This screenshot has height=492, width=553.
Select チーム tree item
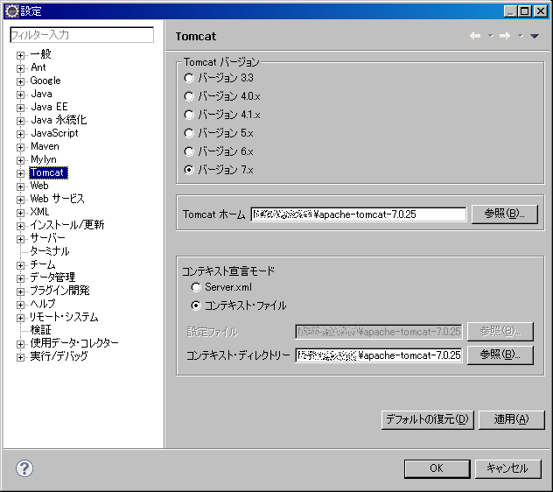43,264
